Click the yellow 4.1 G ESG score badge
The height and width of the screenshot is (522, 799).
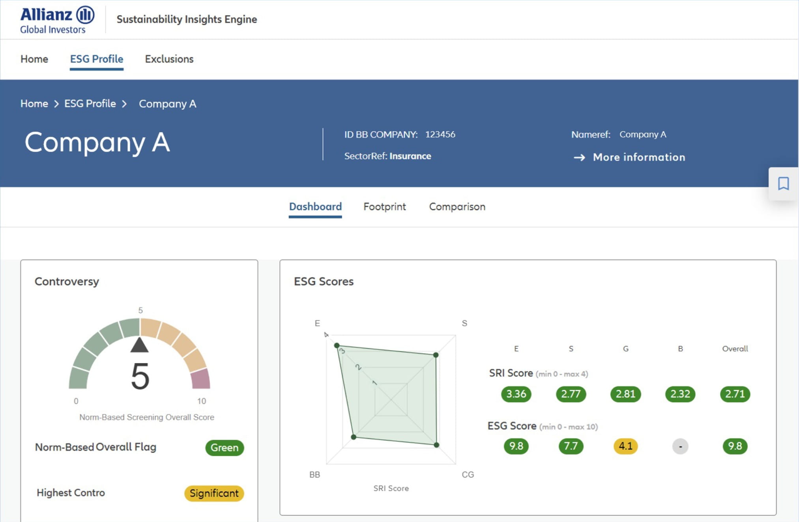pos(625,446)
